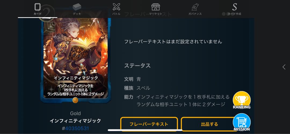Image resolution: width=290 pixels, height=134 pixels.
Task: Tap the home indicator bar at the bottom
Action: tap(145, 130)
